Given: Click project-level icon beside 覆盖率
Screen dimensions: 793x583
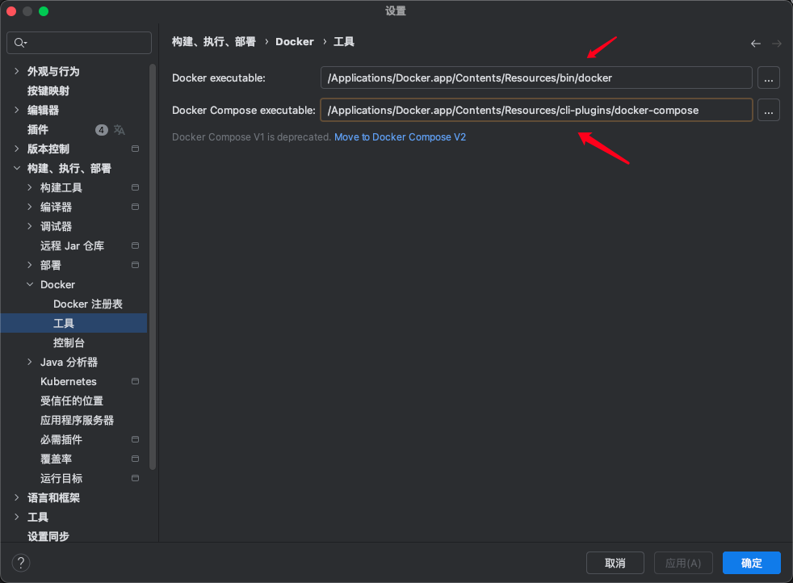Looking at the screenshot, I should [x=135, y=459].
